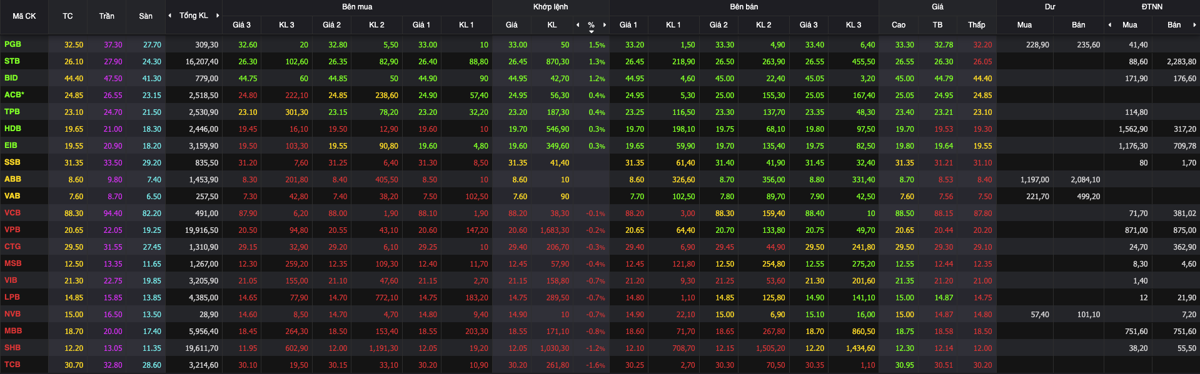Click the SHB ticker symbol
1200x374 pixels.
coord(13,348)
